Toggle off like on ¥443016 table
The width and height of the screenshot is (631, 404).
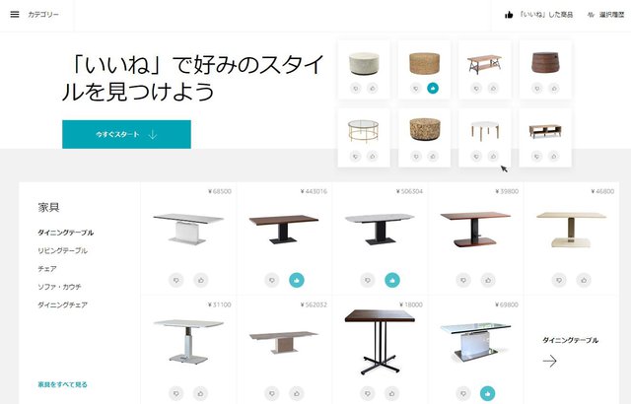coord(297,280)
